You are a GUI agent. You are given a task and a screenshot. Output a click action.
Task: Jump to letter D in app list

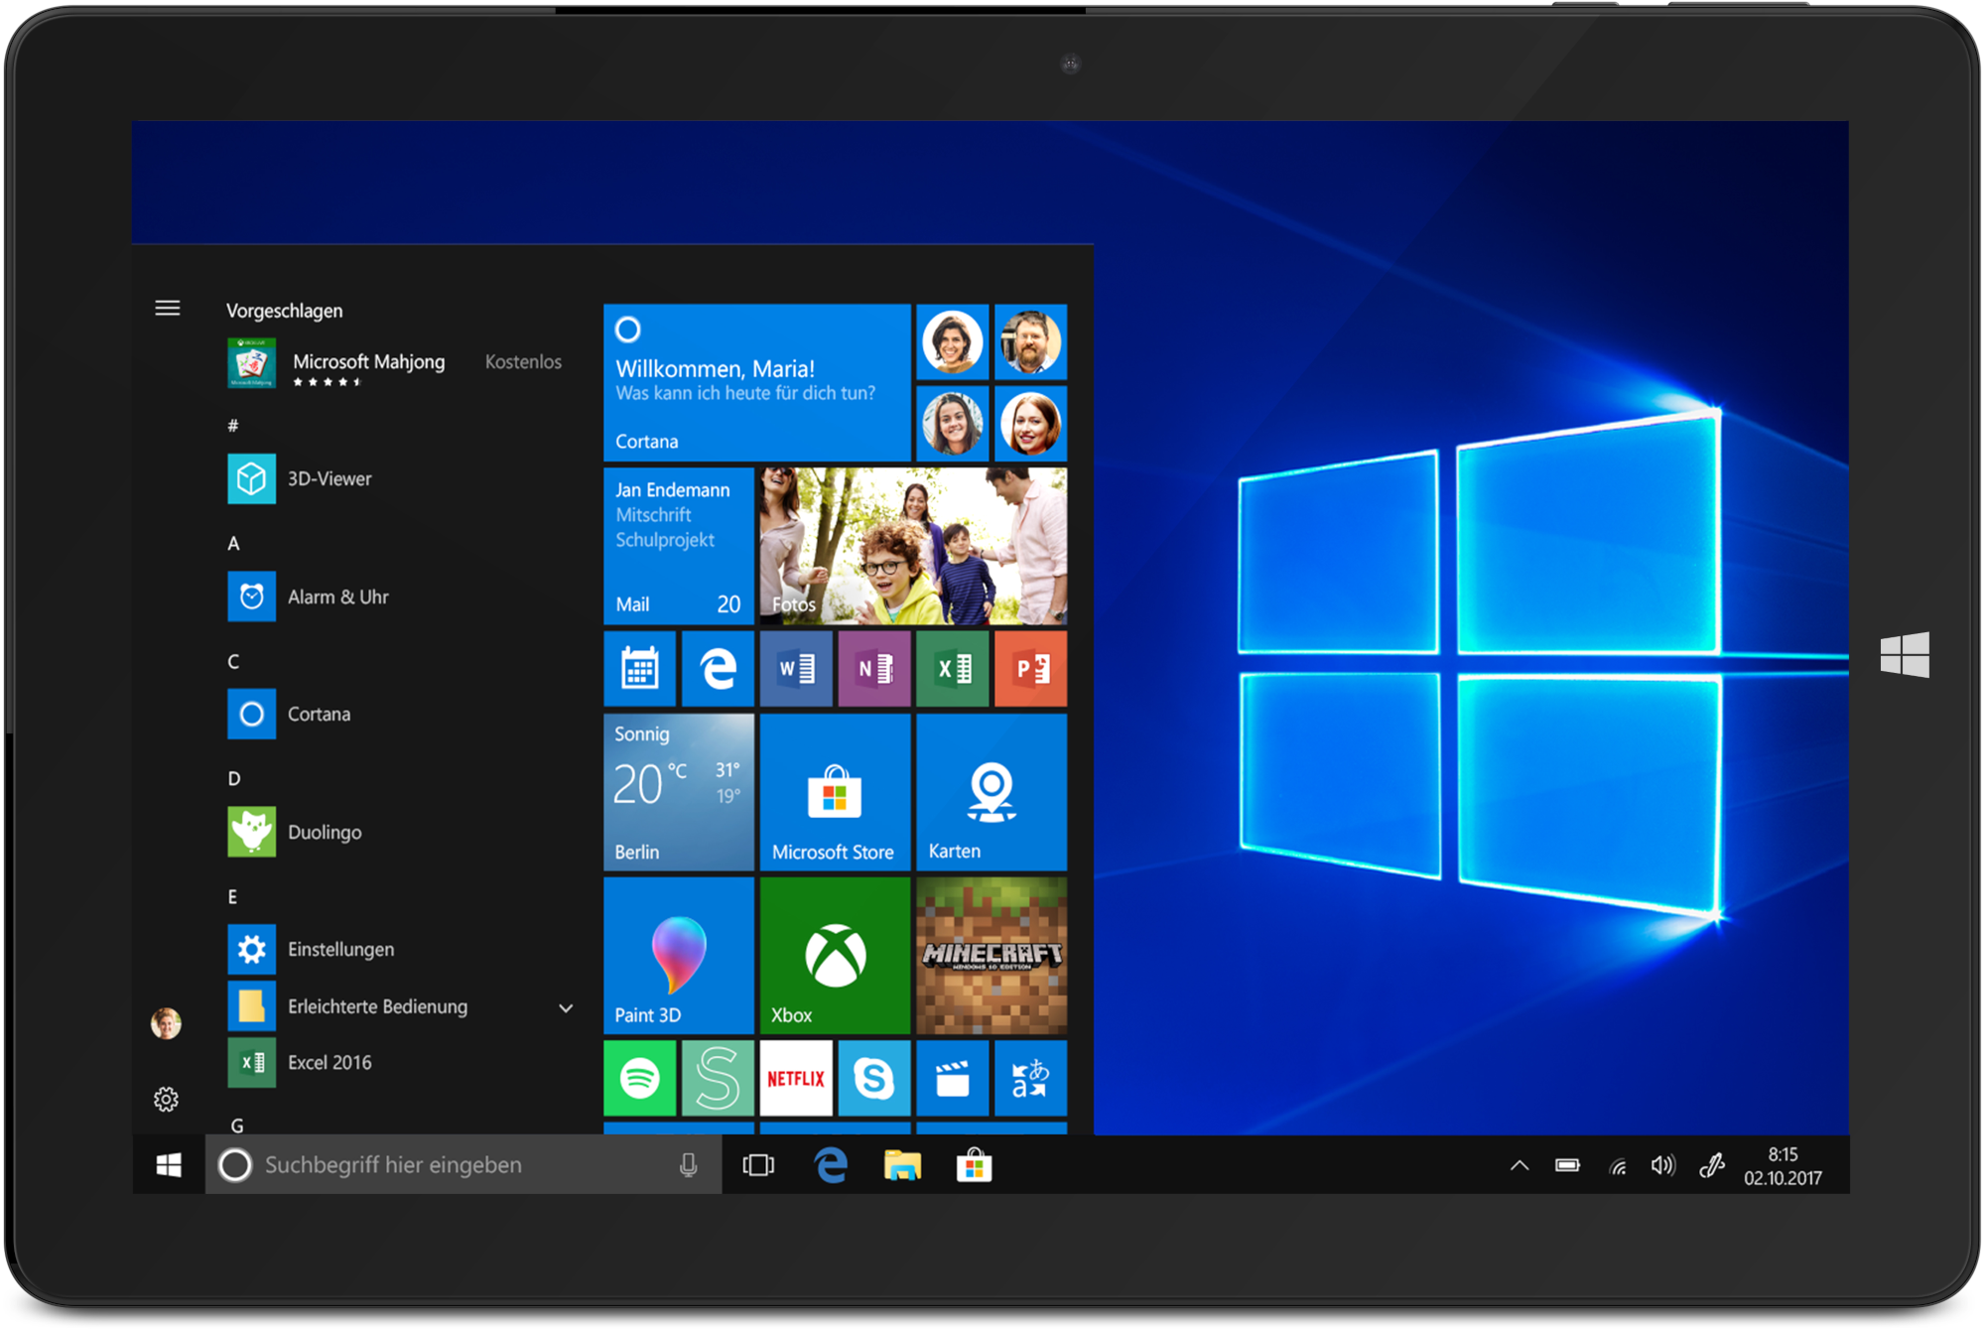coord(234,778)
